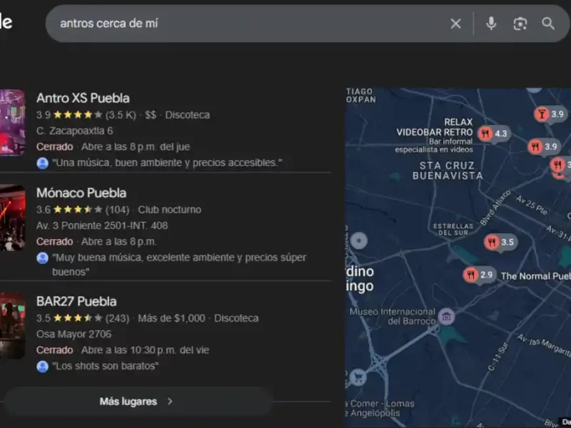Click the 'STA CRUZ BUENAVISTA' map label
571x428 pixels.
click(x=448, y=170)
